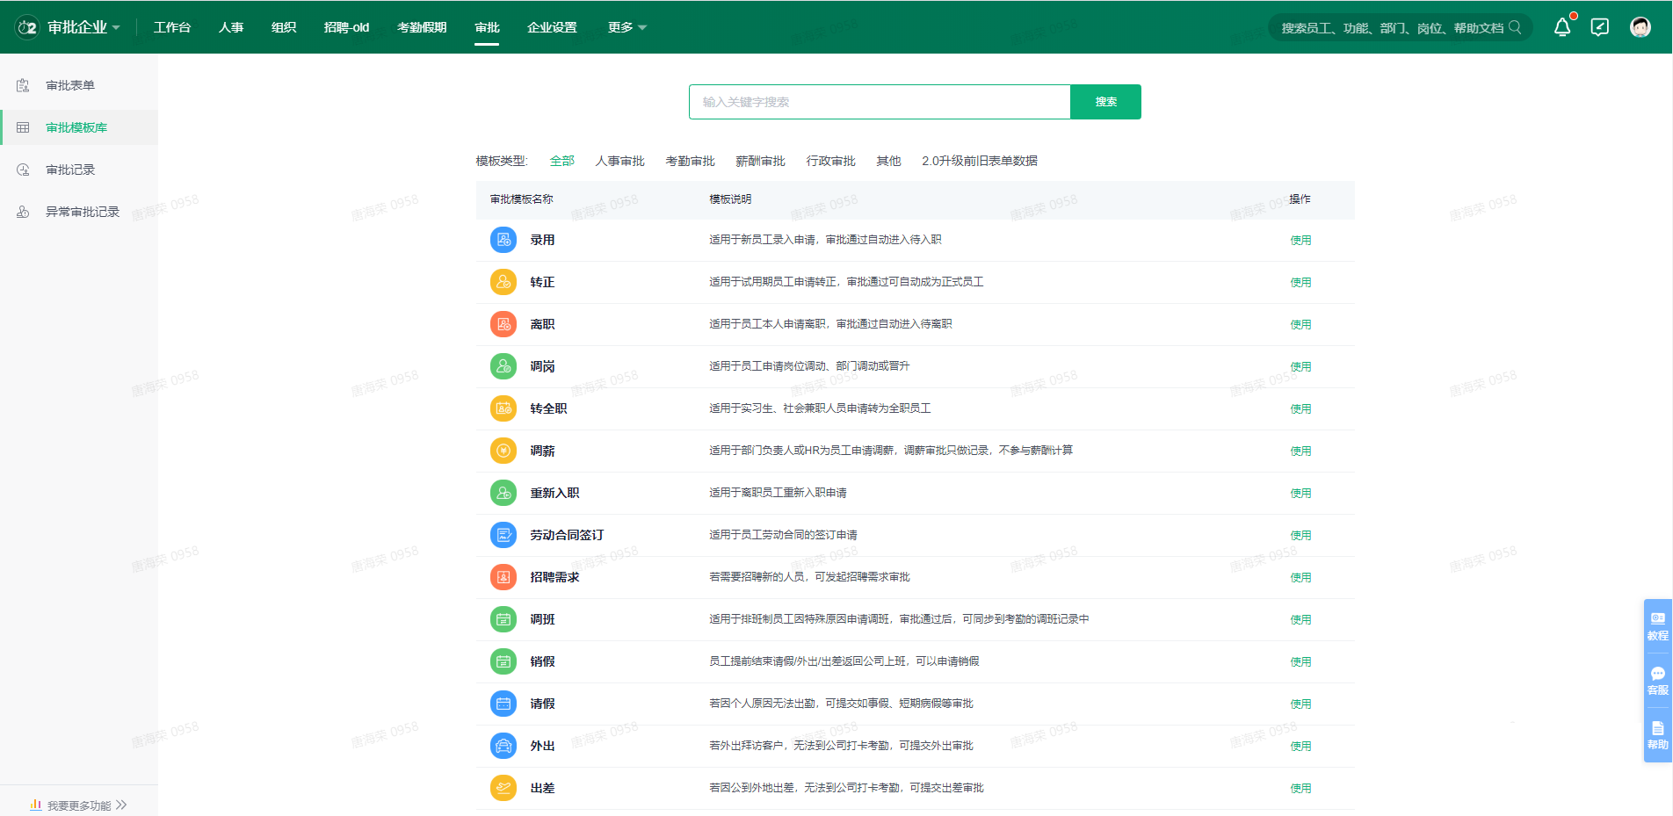Use the 录用 template
The width and height of the screenshot is (1673, 816).
pos(1300,240)
